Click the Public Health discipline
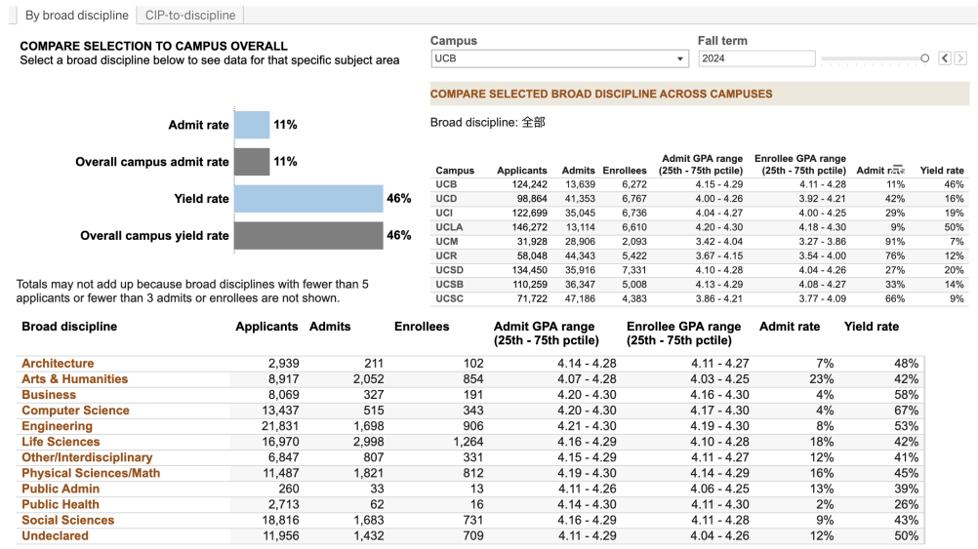This screenshot has width=978, height=549. (x=61, y=504)
